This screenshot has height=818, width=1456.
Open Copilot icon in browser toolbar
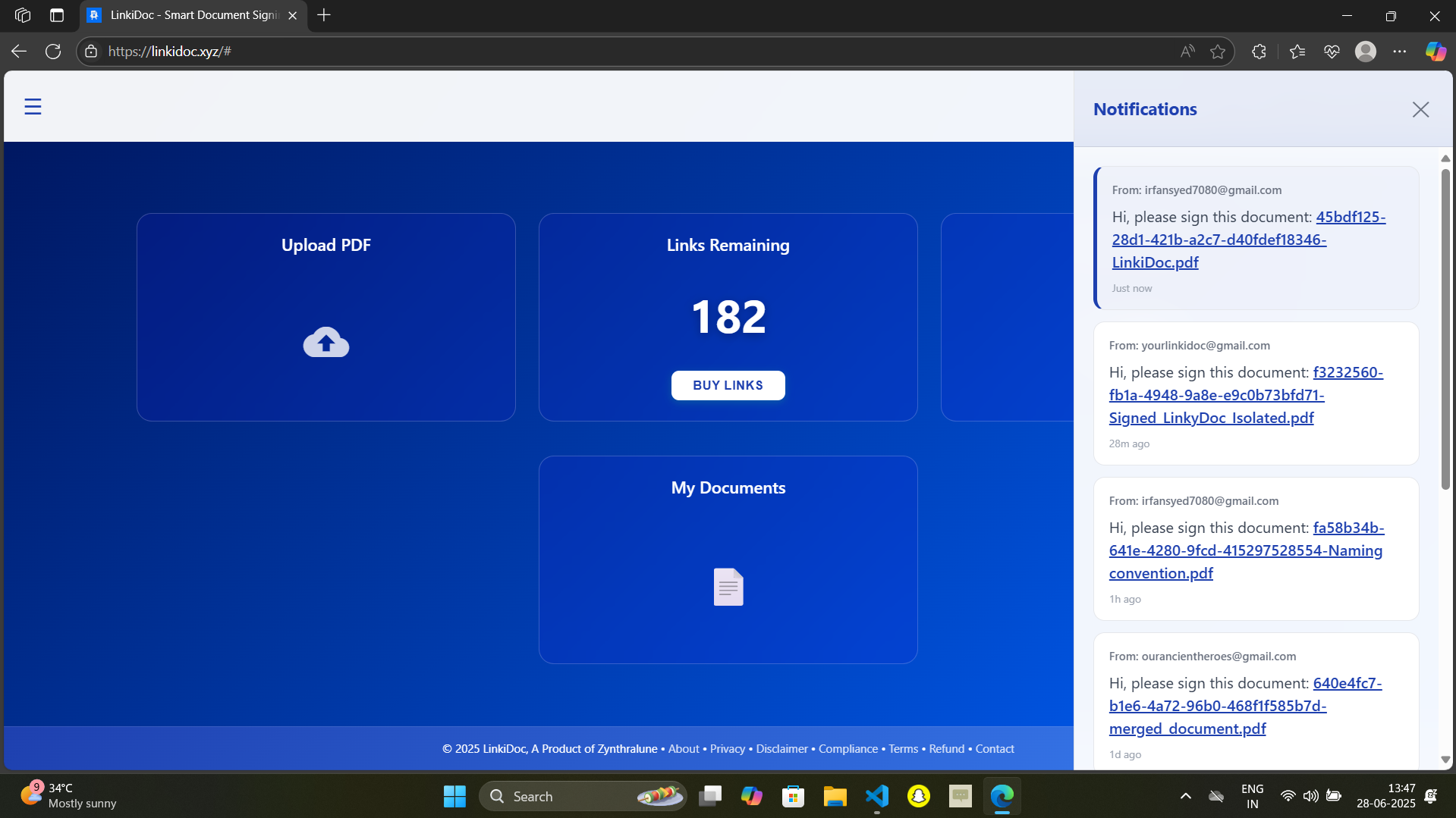1435,52
